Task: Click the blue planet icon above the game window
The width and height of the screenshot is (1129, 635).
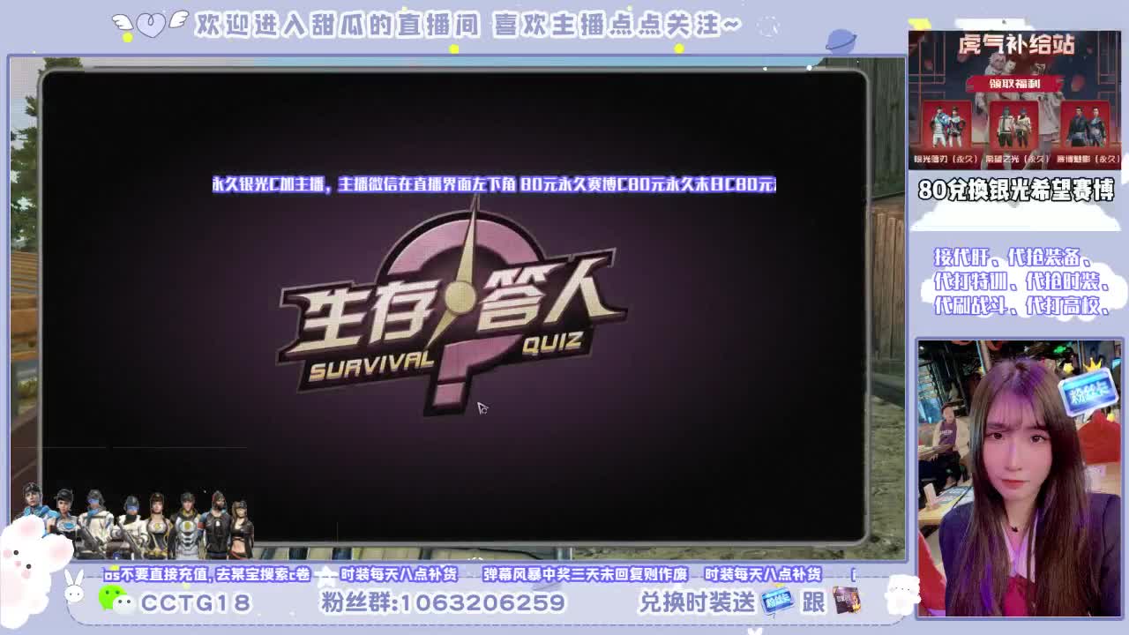Action: point(841,42)
